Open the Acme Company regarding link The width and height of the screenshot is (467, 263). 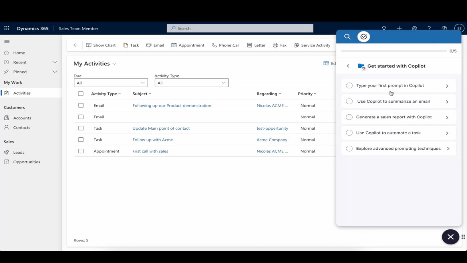click(x=272, y=140)
